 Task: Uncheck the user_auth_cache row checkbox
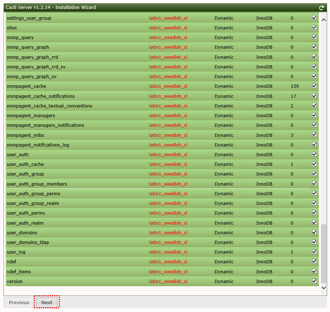314,164
